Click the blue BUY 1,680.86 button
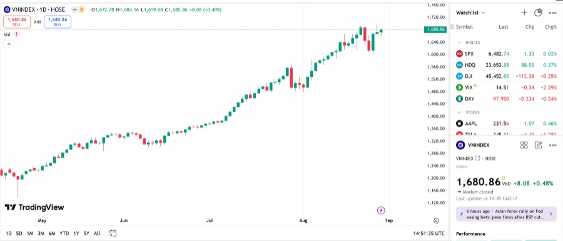563x241 pixels. (58, 22)
